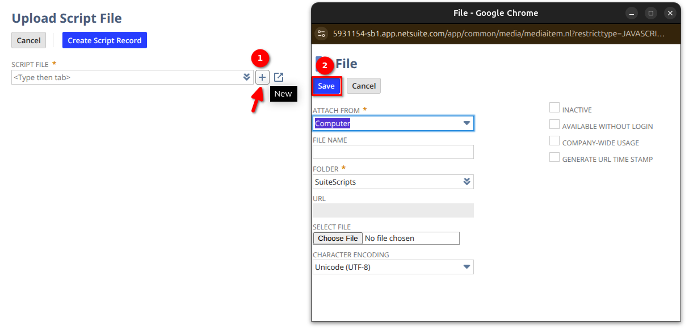Viewport: 689px width, 330px height.
Task: Click Choose File button
Action: point(338,238)
